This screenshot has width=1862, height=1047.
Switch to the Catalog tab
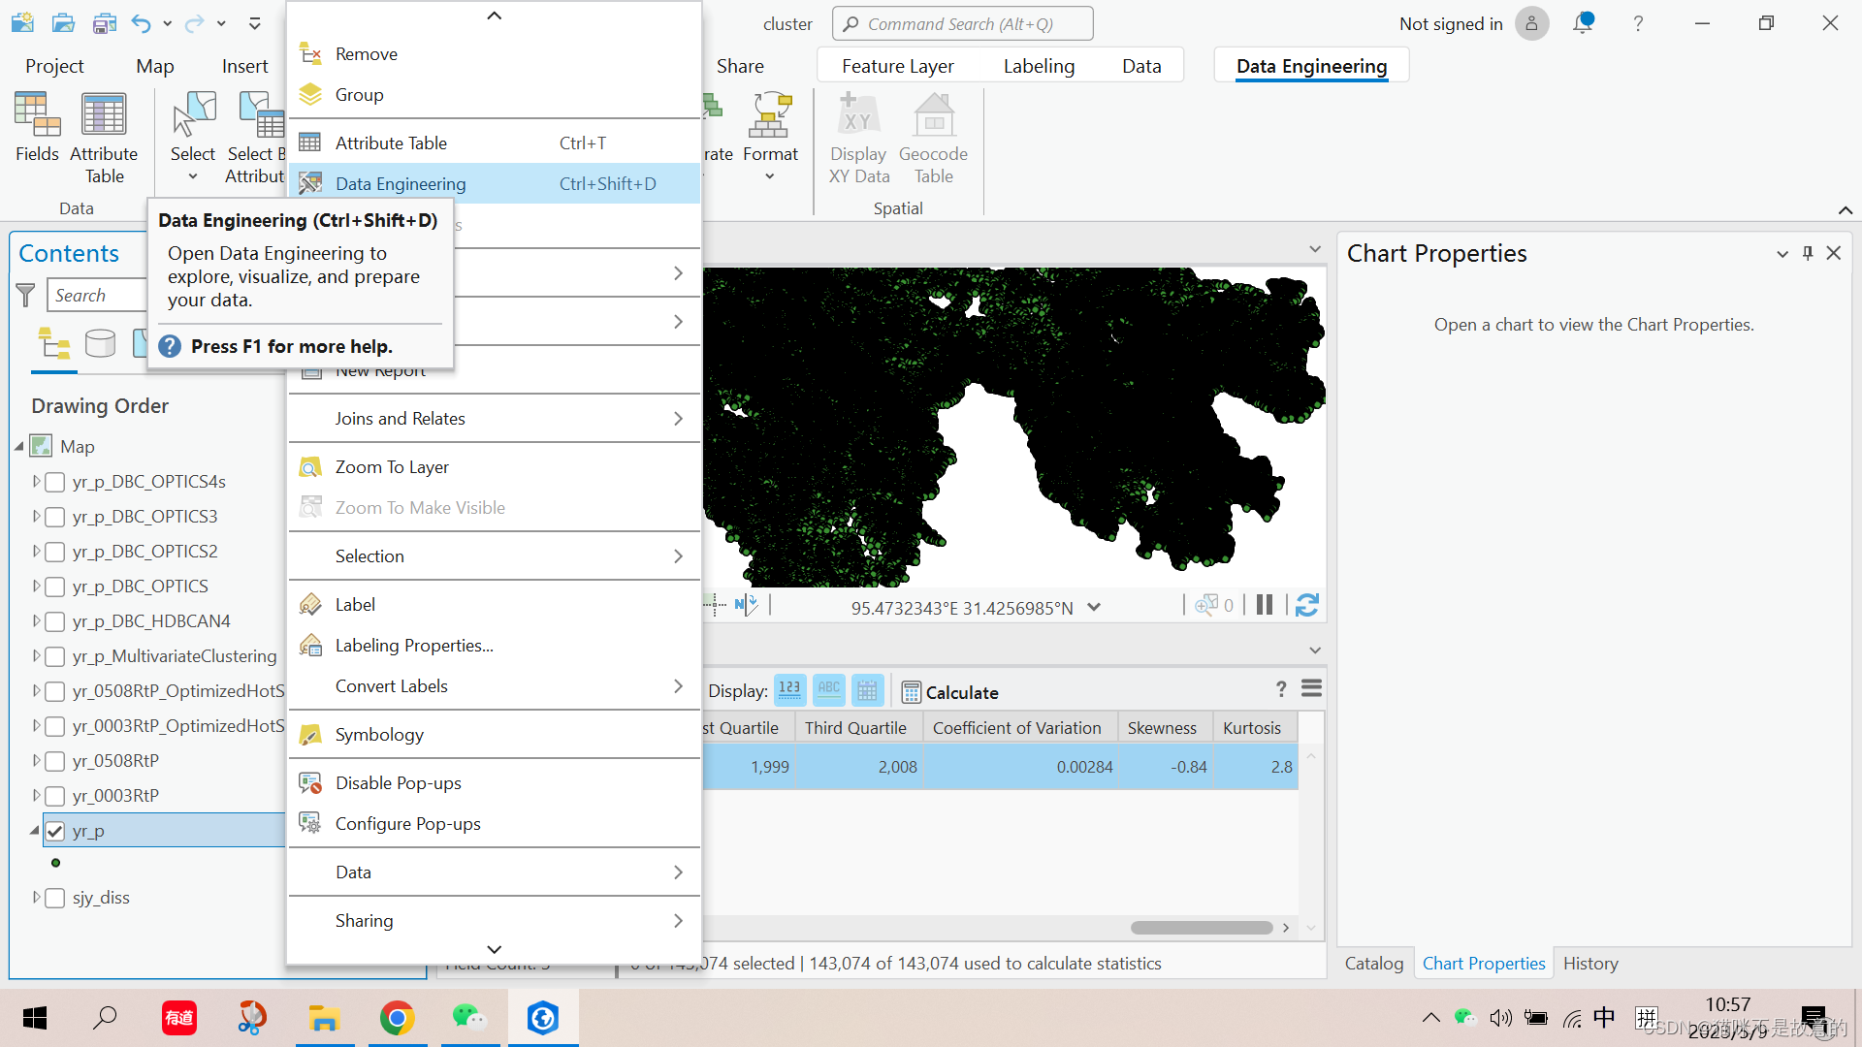pos(1373,964)
